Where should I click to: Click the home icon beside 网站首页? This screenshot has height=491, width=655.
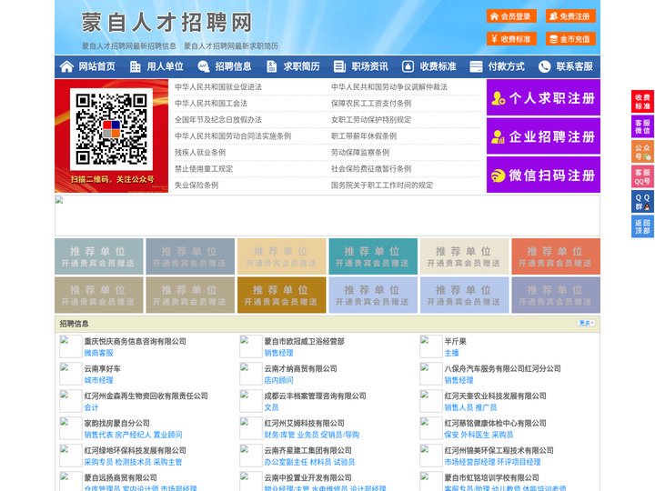[66, 66]
